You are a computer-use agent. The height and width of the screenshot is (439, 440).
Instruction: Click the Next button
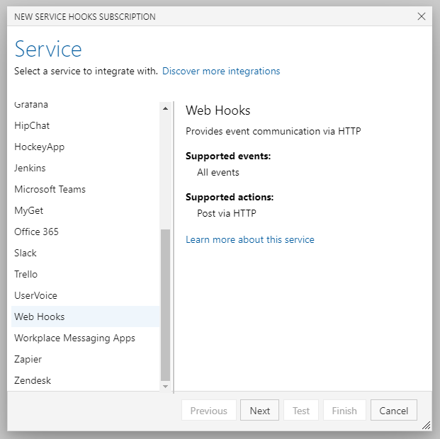[x=259, y=410]
